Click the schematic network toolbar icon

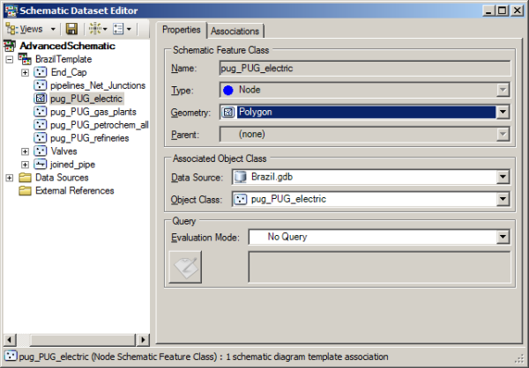click(x=96, y=29)
